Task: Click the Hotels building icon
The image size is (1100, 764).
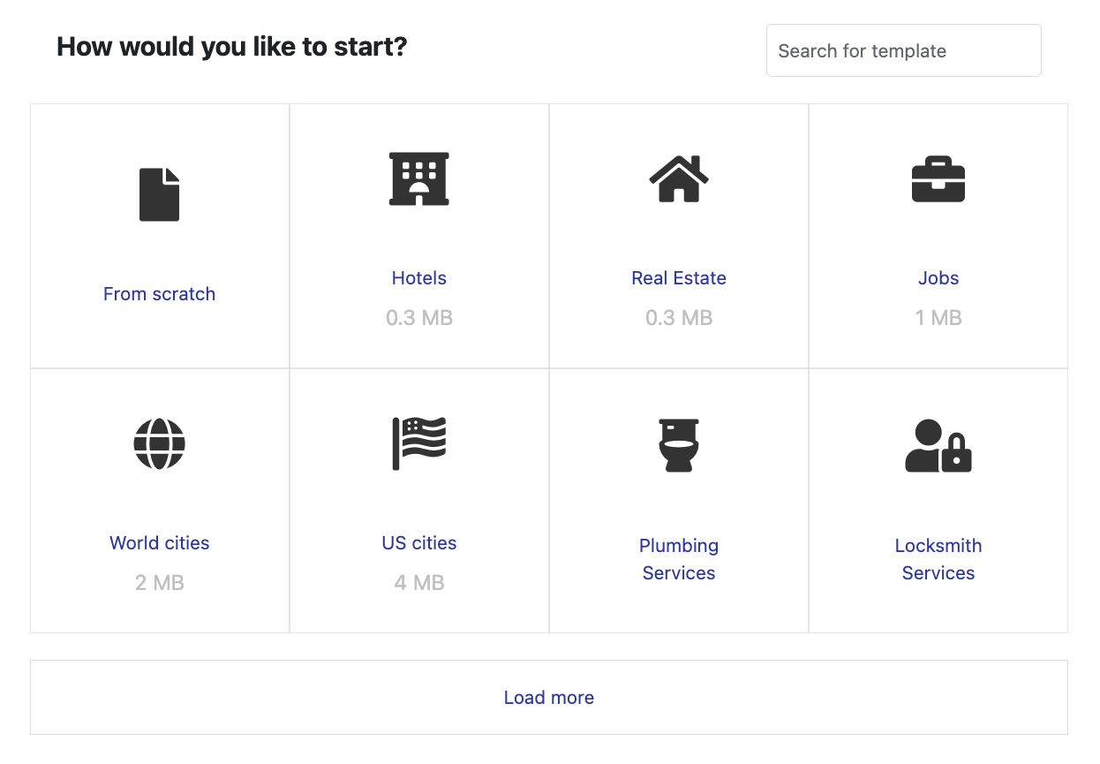Action: pyautogui.click(x=419, y=178)
